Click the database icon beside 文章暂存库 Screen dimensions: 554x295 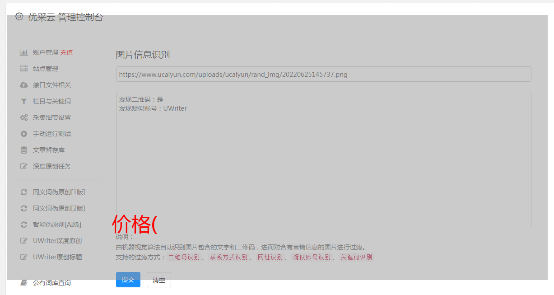click(24, 150)
